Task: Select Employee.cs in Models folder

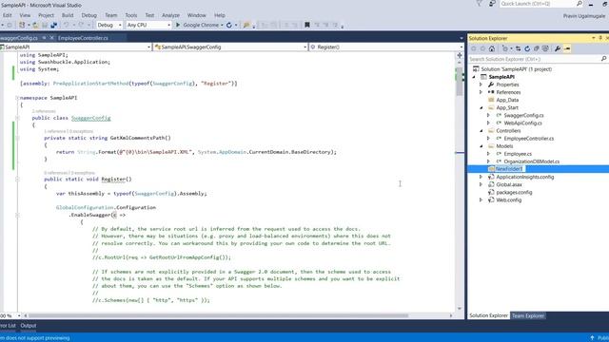Action: tap(518, 154)
